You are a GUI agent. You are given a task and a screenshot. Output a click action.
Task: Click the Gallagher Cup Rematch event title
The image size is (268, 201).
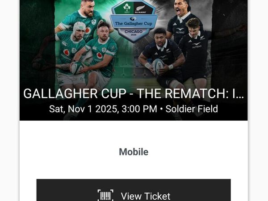pyautogui.click(x=134, y=93)
